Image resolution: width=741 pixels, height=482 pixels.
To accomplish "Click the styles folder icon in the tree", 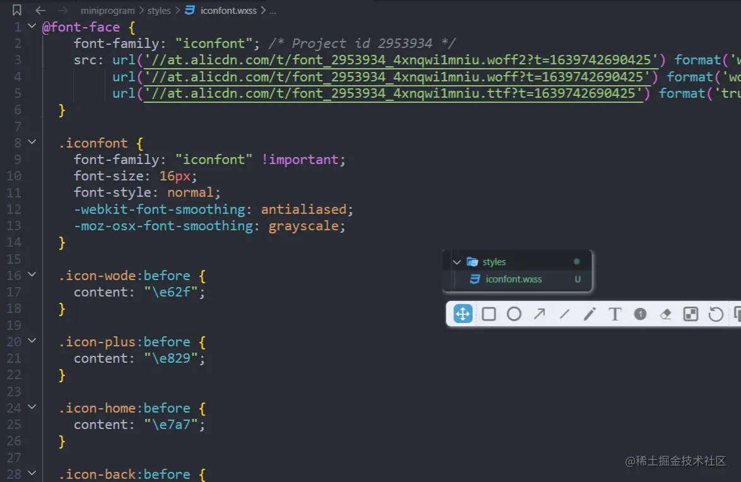I will (x=472, y=262).
